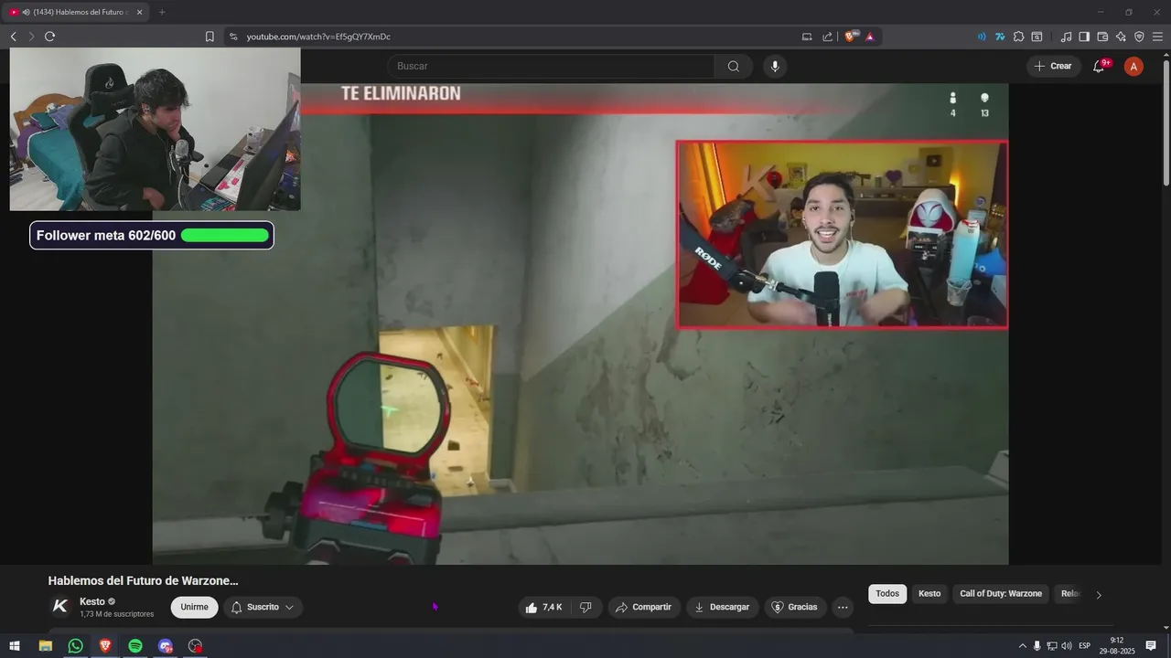Open the volume control in tray
This screenshot has height=658, width=1171.
[x=1066, y=646]
